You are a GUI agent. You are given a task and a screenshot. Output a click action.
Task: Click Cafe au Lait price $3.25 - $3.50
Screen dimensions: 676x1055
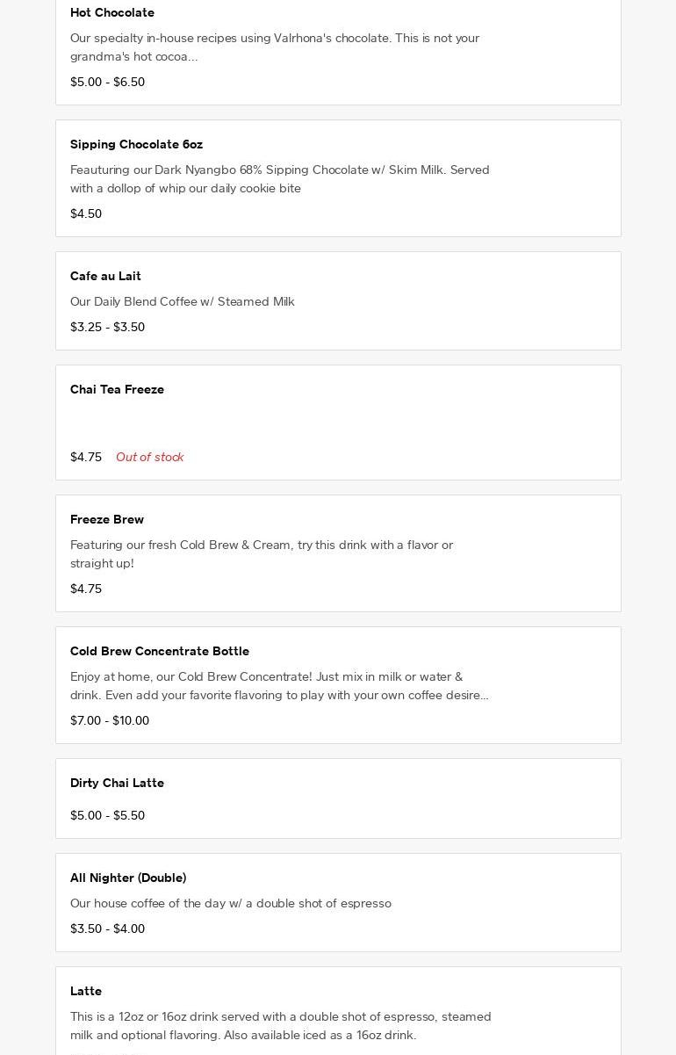coord(107,328)
